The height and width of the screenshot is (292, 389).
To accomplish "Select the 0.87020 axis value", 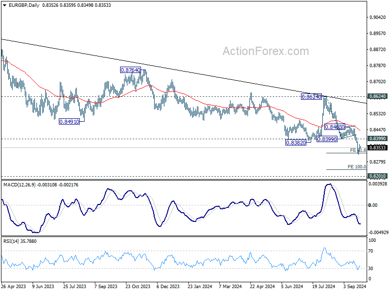I will [378, 81].
